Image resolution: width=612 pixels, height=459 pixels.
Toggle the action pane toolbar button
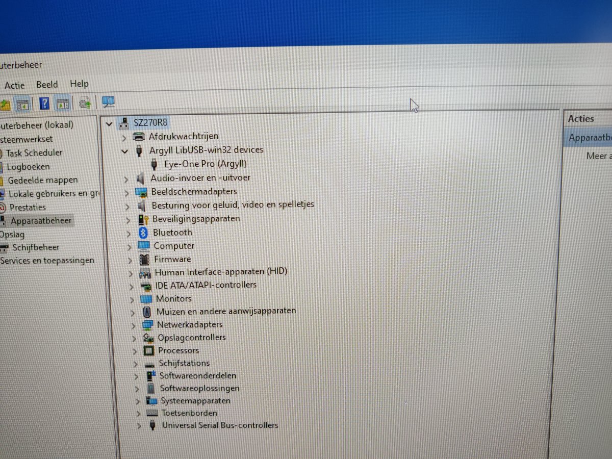click(63, 104)
